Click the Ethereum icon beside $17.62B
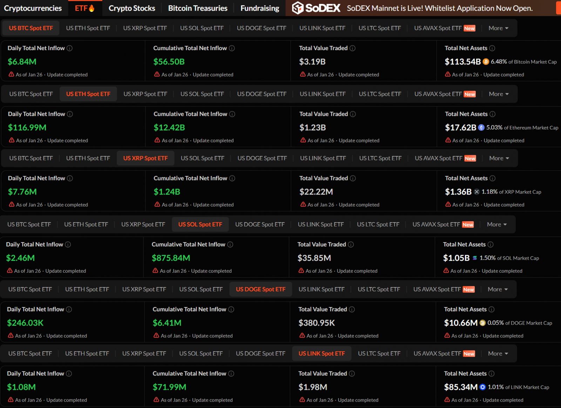Viewport: 561px width, 408px height. click(481, 128)
